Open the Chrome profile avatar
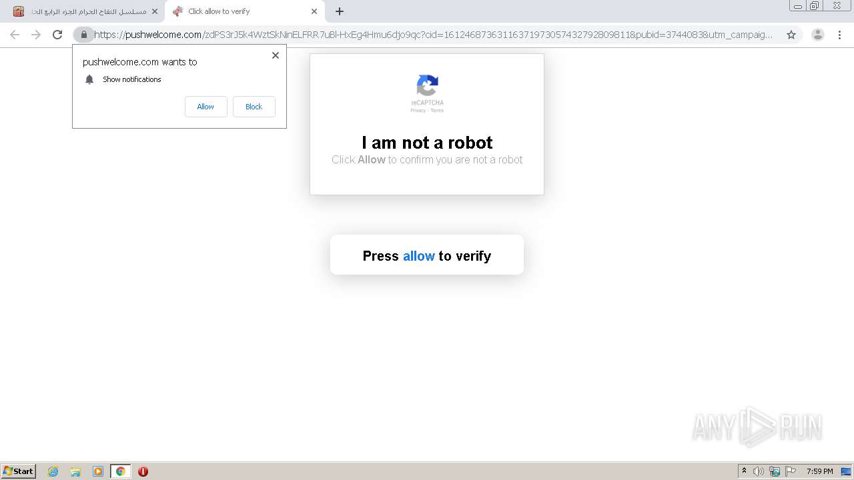 coord(818,35)
